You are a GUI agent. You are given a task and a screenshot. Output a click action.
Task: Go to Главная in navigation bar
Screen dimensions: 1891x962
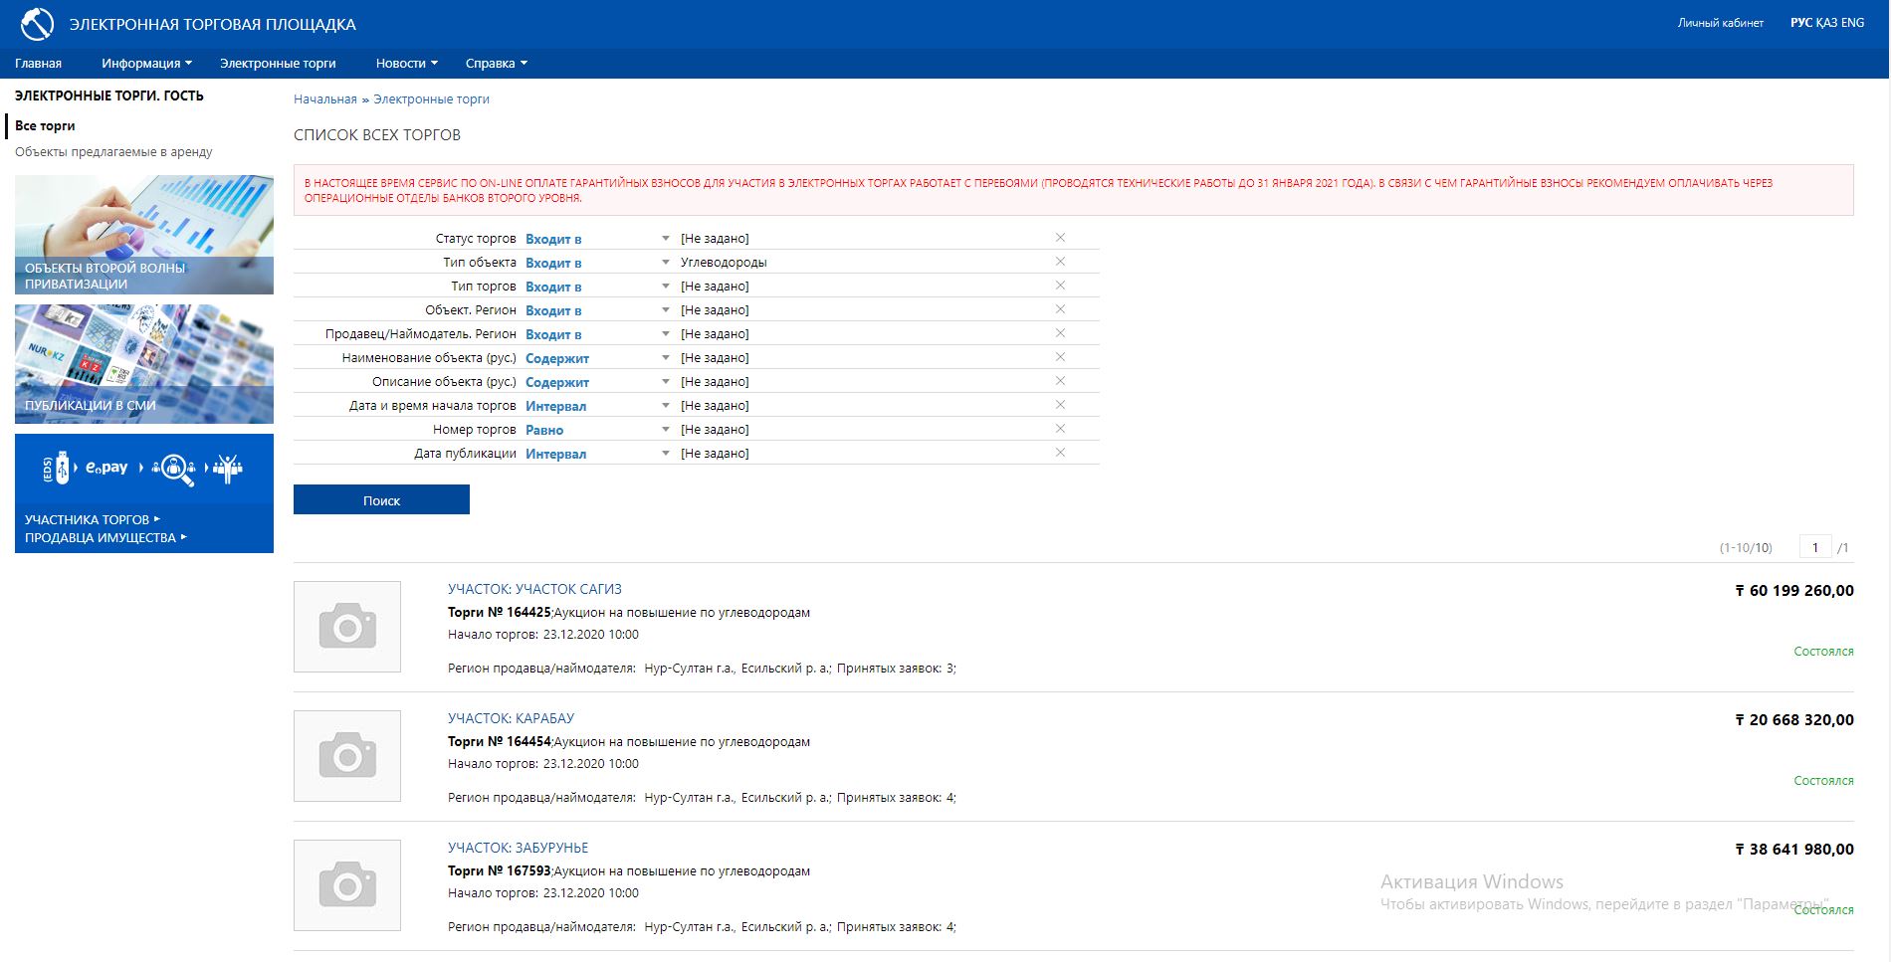pos(38,64)
